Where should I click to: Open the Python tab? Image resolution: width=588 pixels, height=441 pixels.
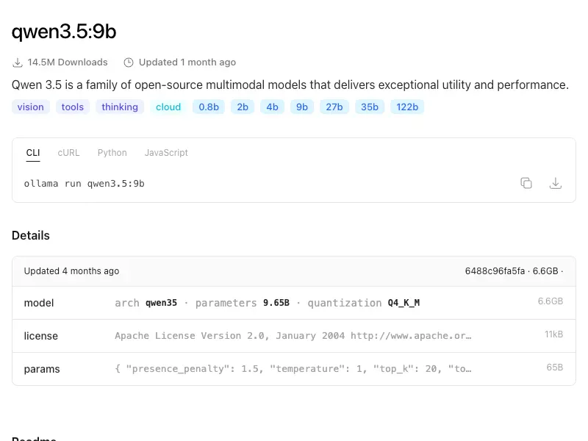[112, 153]
